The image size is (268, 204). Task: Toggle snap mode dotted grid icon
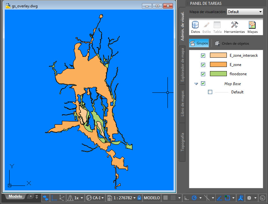coord(173,198)
